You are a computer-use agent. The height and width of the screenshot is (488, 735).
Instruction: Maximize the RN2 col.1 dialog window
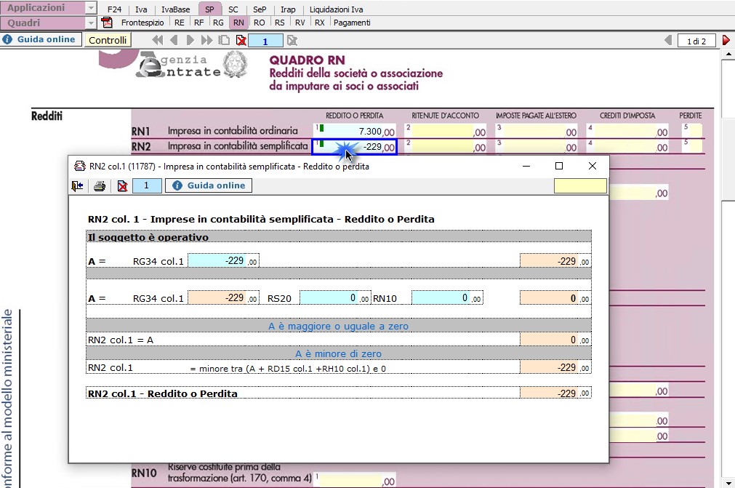click(559, 166)
